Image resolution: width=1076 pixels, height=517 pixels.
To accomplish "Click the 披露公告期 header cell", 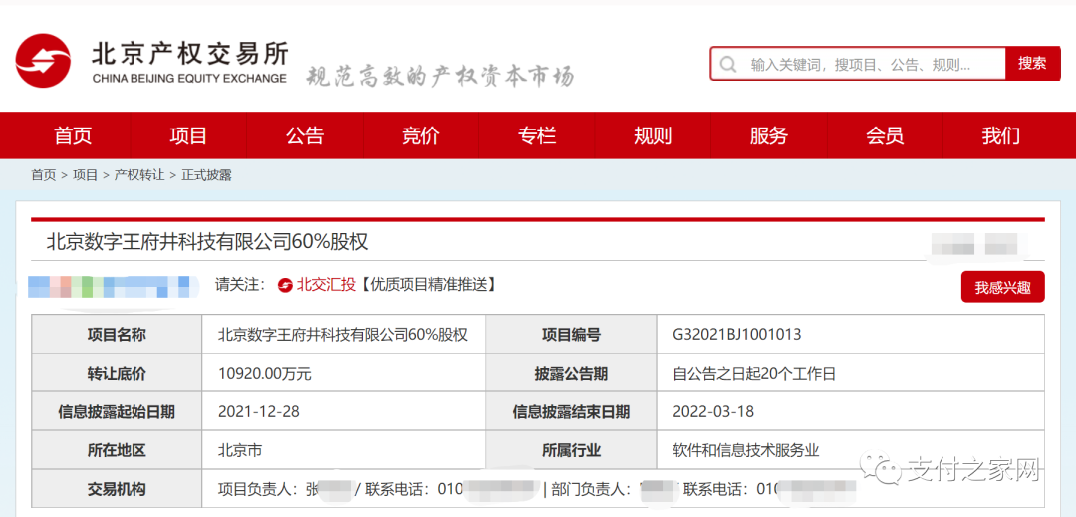I will tap(571, 374).
